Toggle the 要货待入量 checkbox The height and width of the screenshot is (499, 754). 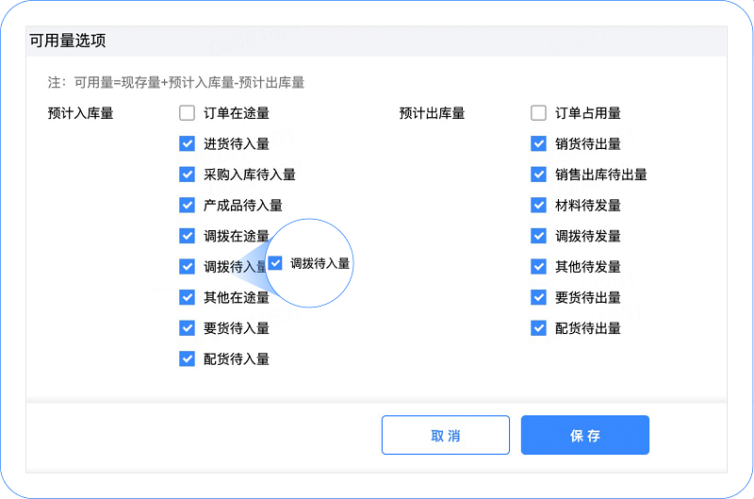[x=187, y=328]
